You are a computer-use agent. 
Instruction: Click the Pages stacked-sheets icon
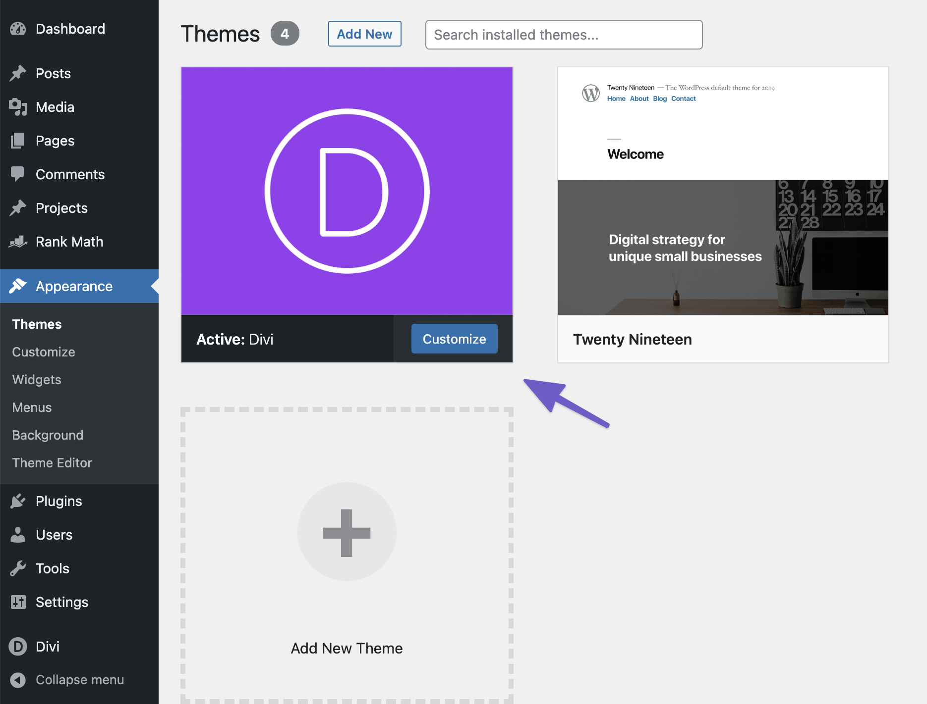tap(18, 141)
